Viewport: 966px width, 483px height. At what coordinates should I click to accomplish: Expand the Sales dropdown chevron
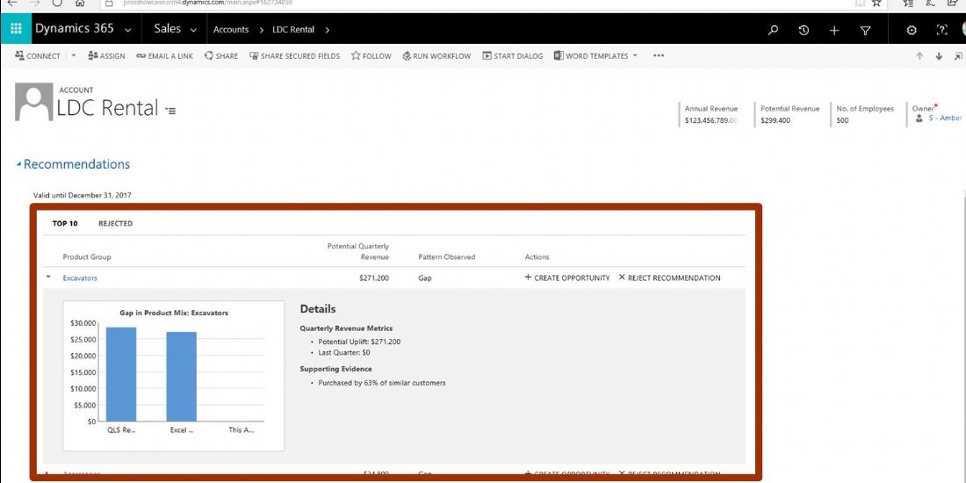coord(193,30)
